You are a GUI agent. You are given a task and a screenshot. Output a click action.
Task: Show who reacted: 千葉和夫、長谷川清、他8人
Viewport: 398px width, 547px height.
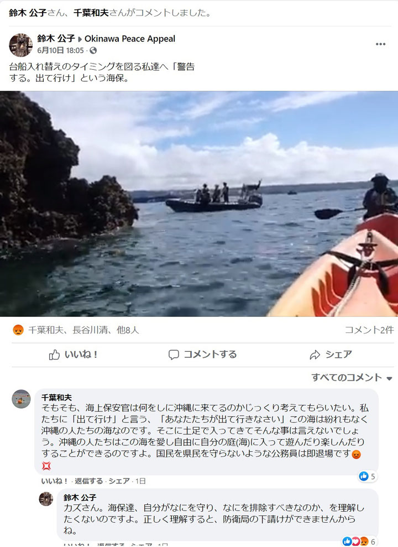coord(83,330)
